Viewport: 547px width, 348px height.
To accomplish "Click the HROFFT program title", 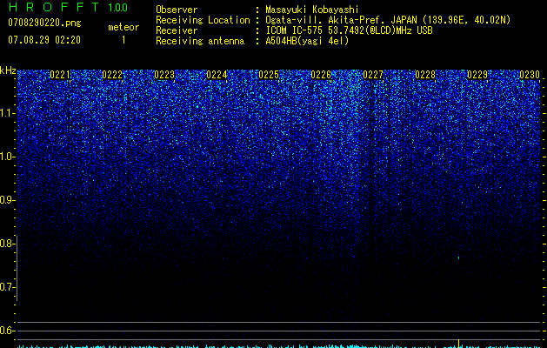I will (54, 7).
